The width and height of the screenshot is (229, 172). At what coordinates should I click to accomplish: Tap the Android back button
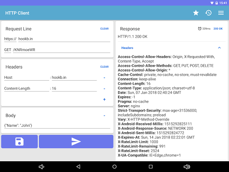coord(78,167)
